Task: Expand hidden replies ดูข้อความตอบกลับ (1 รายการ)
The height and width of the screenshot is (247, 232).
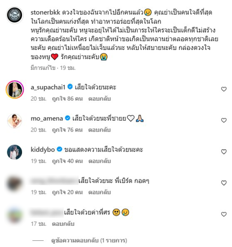Action: [x=89, y=240]
